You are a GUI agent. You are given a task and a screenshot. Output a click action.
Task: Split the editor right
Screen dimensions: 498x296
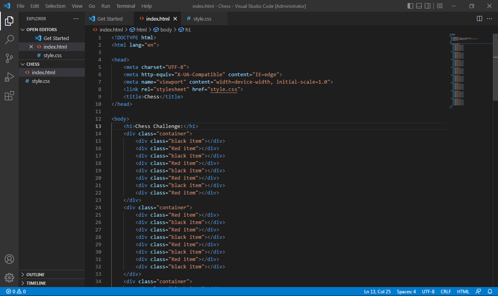click(x=479, y=19)
